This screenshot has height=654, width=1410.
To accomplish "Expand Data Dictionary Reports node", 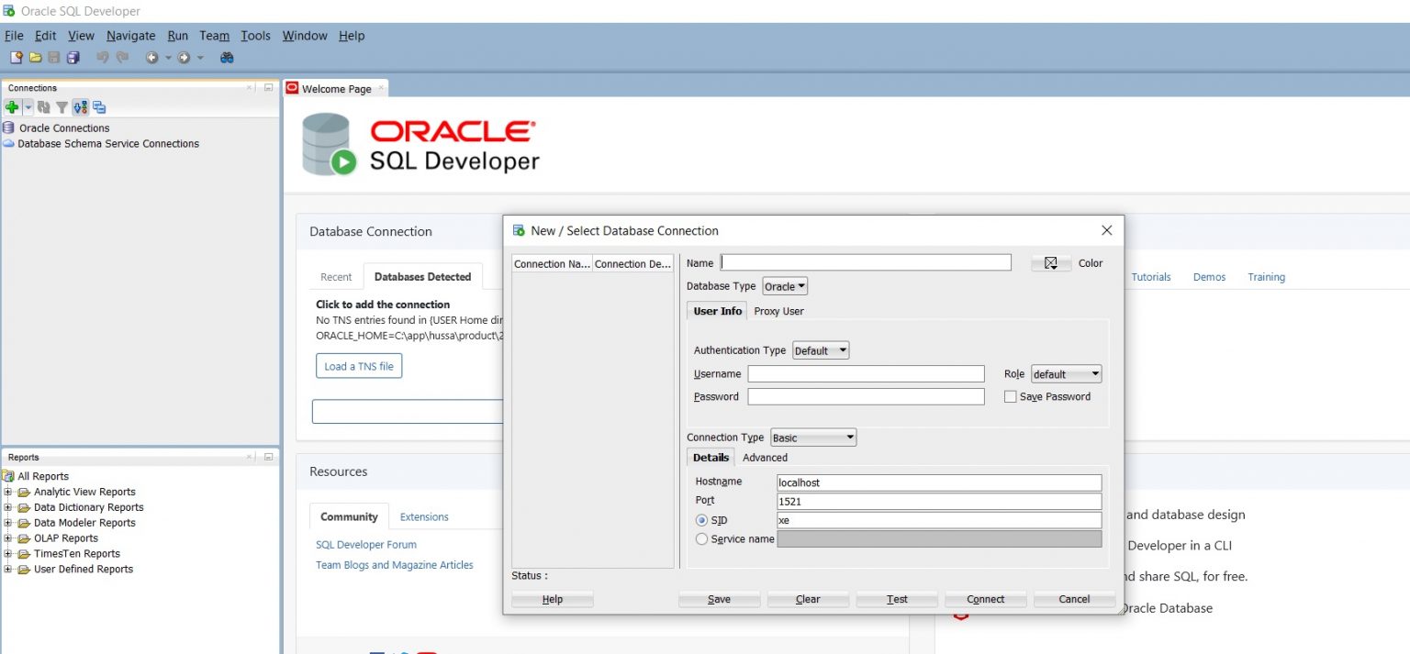I will 8,507.
